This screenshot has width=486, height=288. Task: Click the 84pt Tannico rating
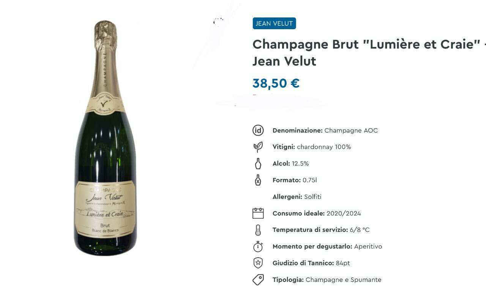coord(343,263)
